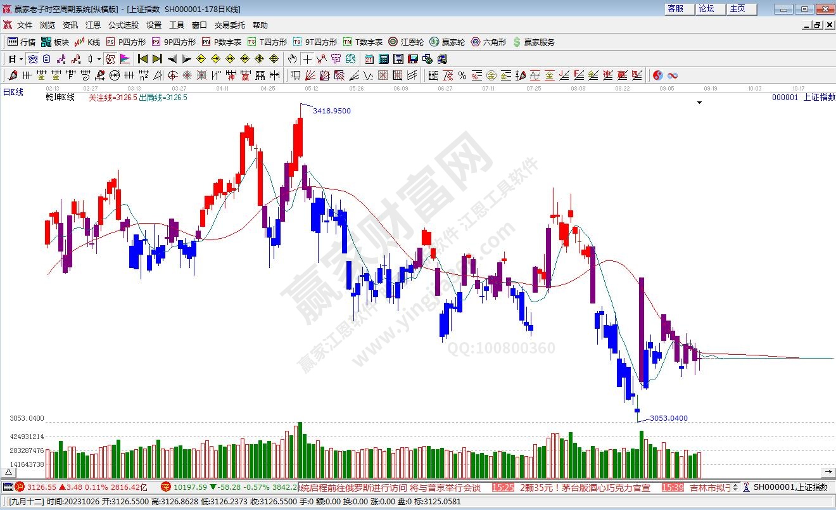Toggle the crosshair cursor mode
Viewport: 836px width, 510px height.
[x=307, y=59]
